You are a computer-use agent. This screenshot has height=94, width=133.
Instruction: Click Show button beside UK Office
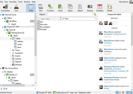coord(32,21)
